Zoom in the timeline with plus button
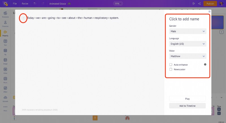The image size is (226, 123). tap(219, 109)
